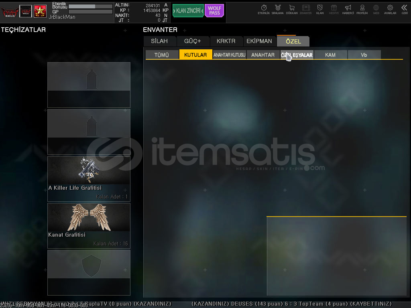Select the Tümü filter tab
Image resolution: width=411 pixels, height=308 pixels.
tap(162, 55)
